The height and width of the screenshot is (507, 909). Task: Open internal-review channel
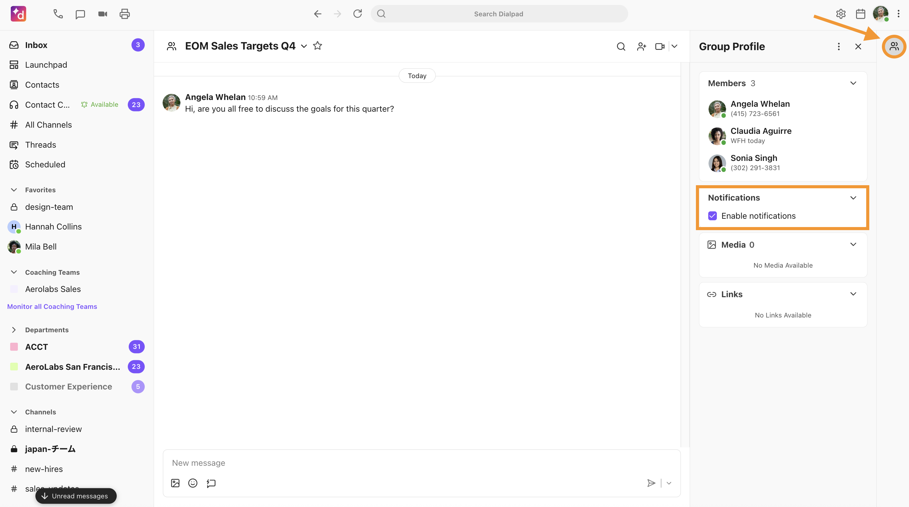77,429
